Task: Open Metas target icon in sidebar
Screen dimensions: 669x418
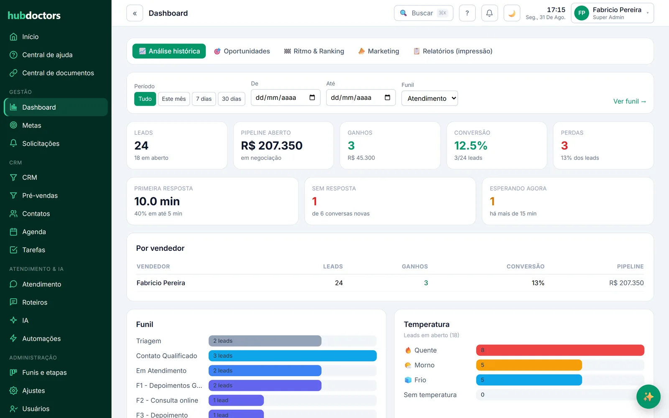Action: (13, 125)
